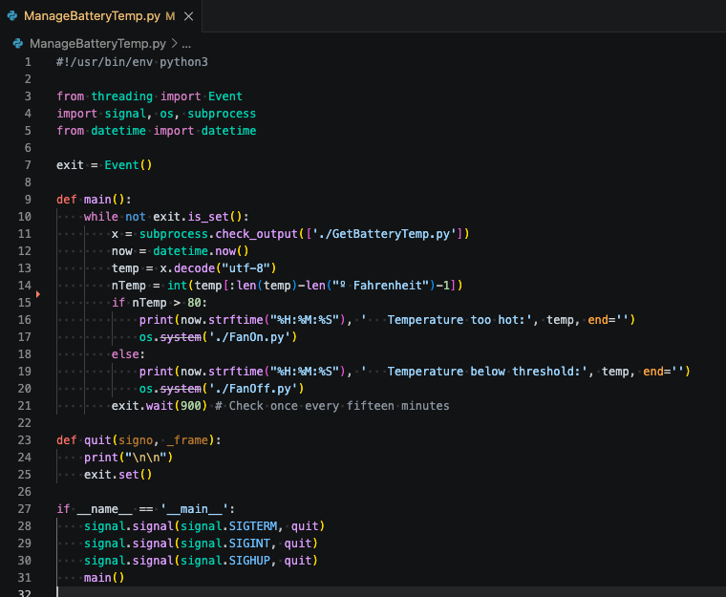Click line number 1 in gutter
This screenshot has width=726, height=597.
28,62
